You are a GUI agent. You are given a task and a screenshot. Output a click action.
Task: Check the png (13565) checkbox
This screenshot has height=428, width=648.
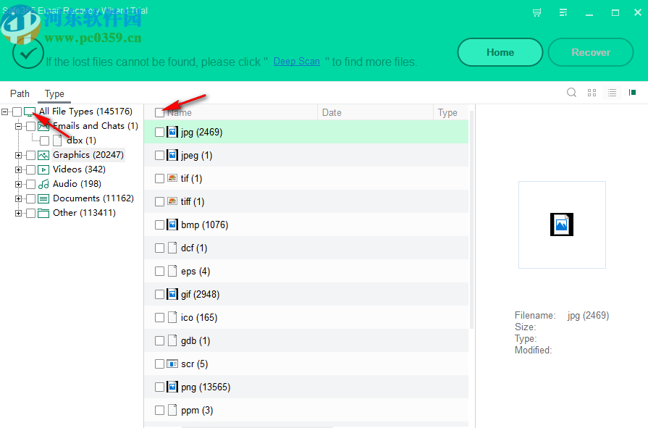point(159,387)
